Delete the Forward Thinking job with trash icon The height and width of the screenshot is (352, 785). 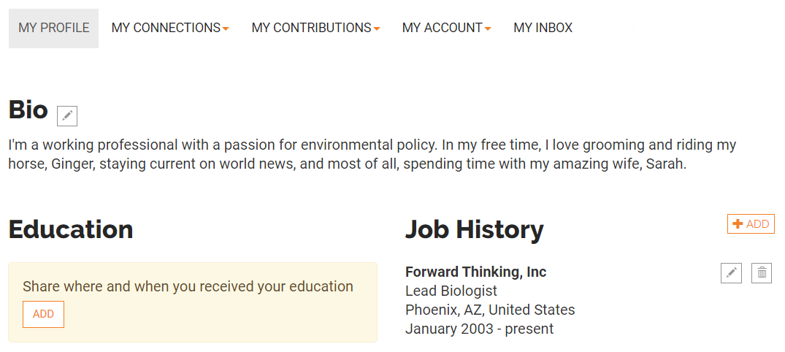[762, 273]
